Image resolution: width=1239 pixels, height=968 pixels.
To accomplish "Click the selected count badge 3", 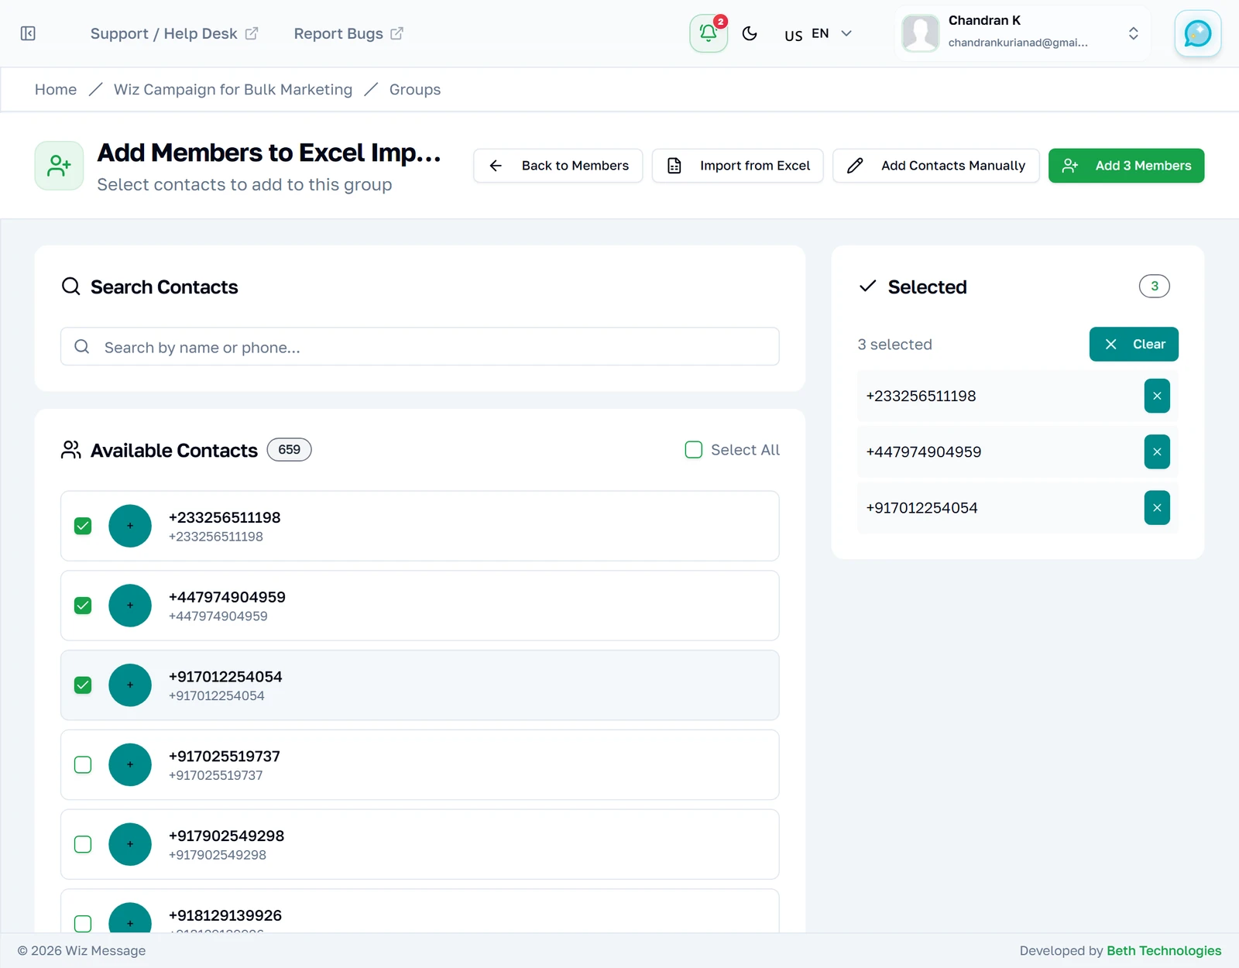I will point(1155,287).
